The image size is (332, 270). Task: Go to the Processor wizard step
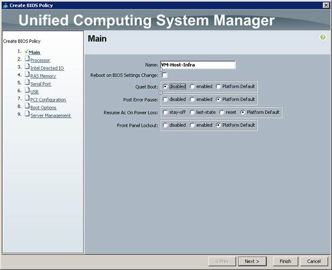pos(40,60)
